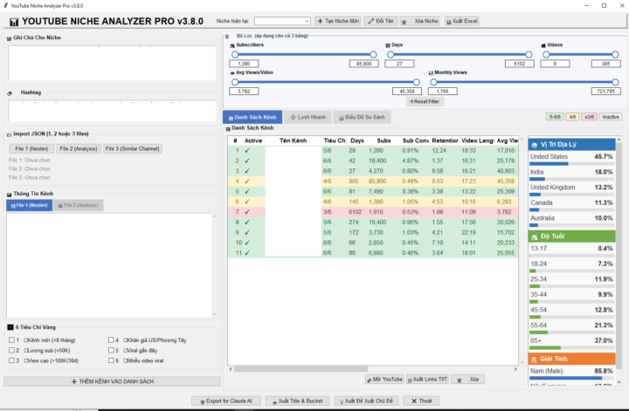Select row 7 subs value 1,910

pyautogui.click(x=376, y=212)
